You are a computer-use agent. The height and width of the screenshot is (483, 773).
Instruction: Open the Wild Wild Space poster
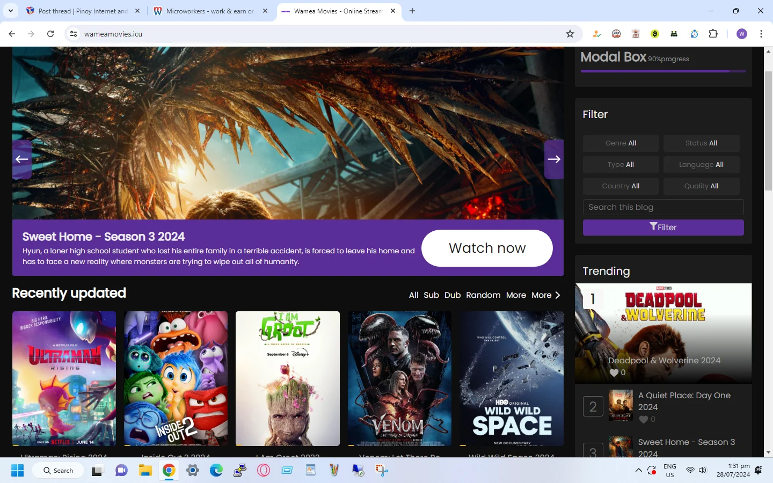click(512, 378)
